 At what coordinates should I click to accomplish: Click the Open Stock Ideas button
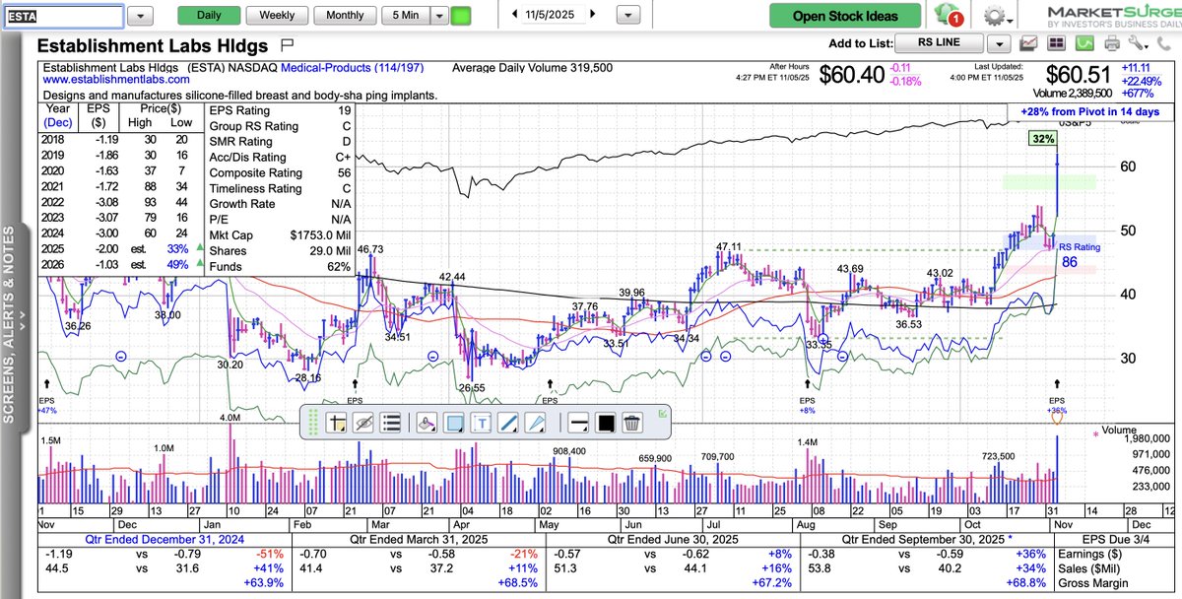click(846, 16)
